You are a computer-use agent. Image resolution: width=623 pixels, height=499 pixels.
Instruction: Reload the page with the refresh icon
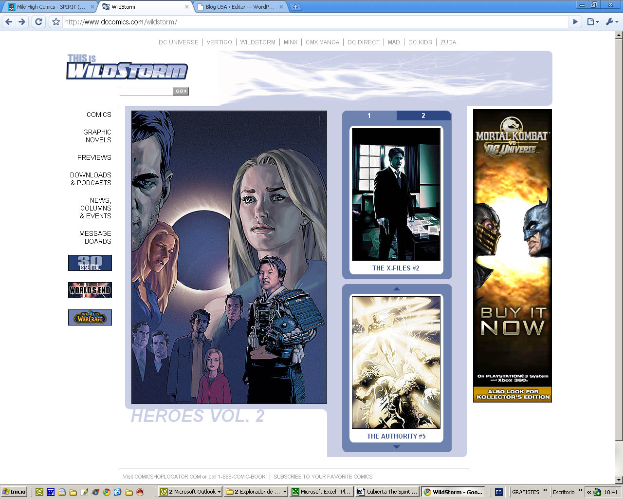click(39, 21)
